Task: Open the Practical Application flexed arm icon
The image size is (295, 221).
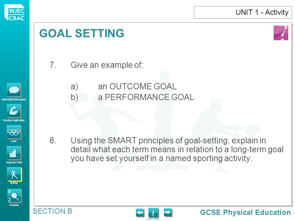Action: [14, 111]
